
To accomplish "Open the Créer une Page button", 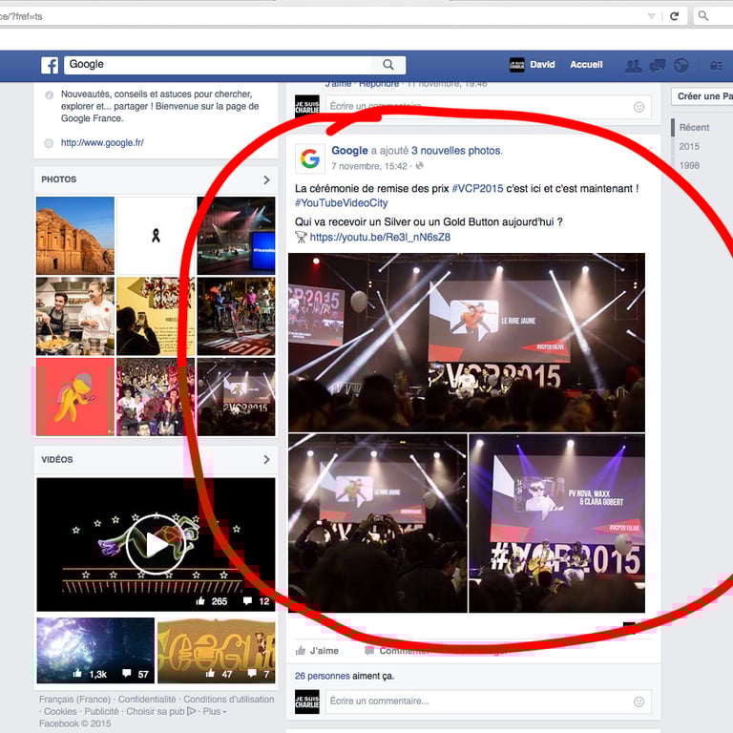I will coord(702,96).
